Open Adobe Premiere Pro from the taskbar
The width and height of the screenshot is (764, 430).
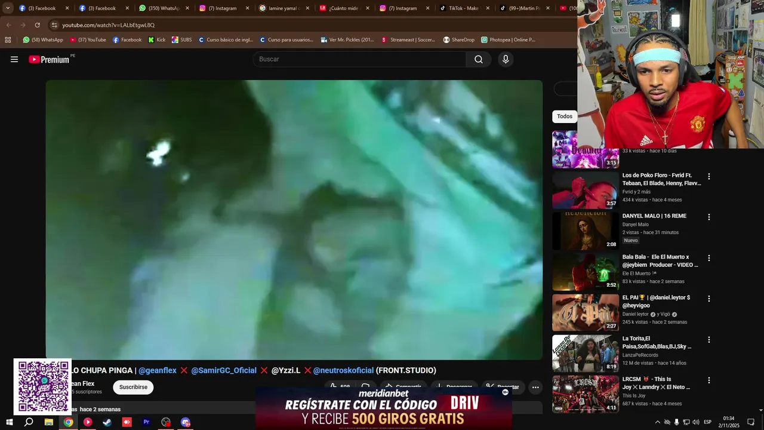click(146, 422)
